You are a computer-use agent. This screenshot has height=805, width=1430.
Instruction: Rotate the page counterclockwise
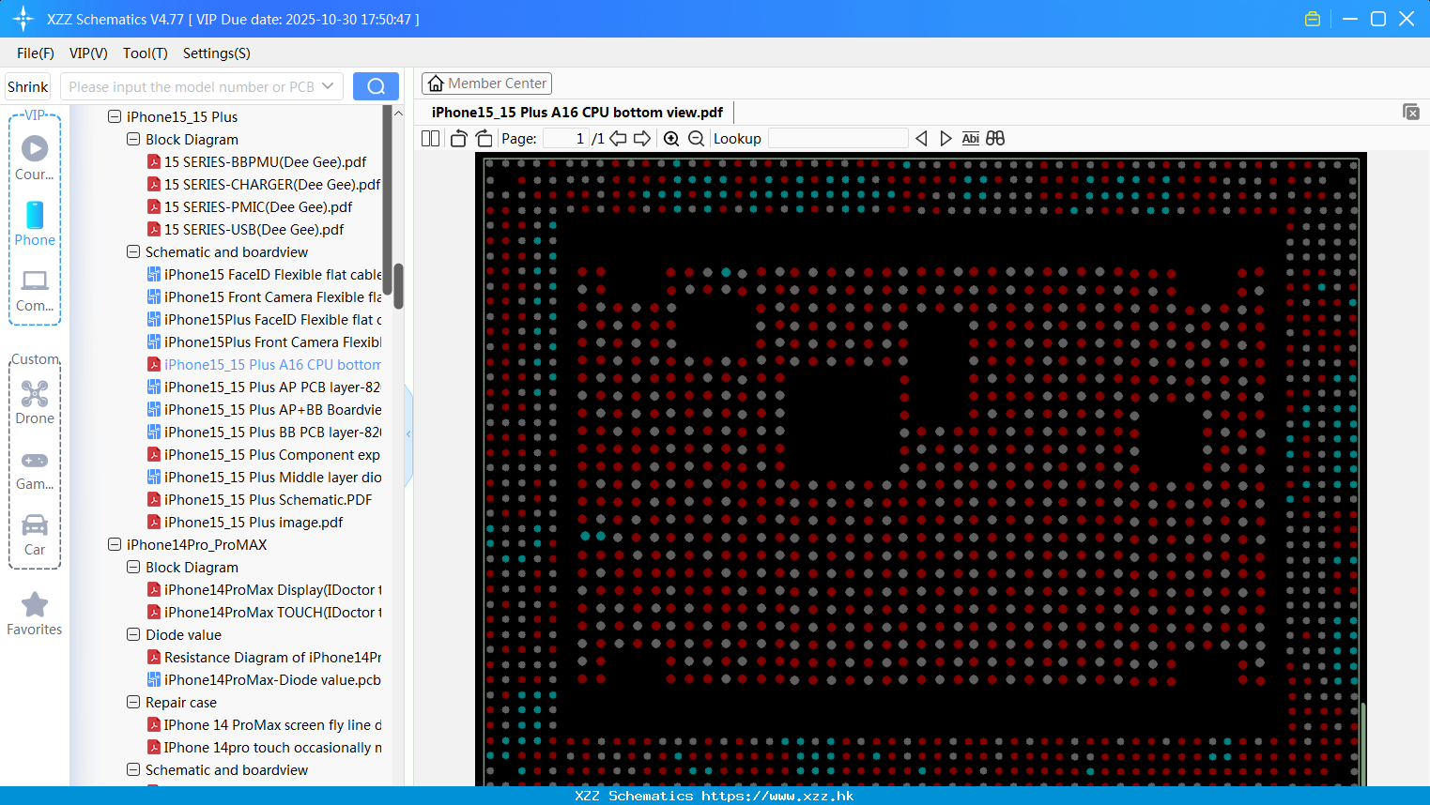tap(458, 138)
